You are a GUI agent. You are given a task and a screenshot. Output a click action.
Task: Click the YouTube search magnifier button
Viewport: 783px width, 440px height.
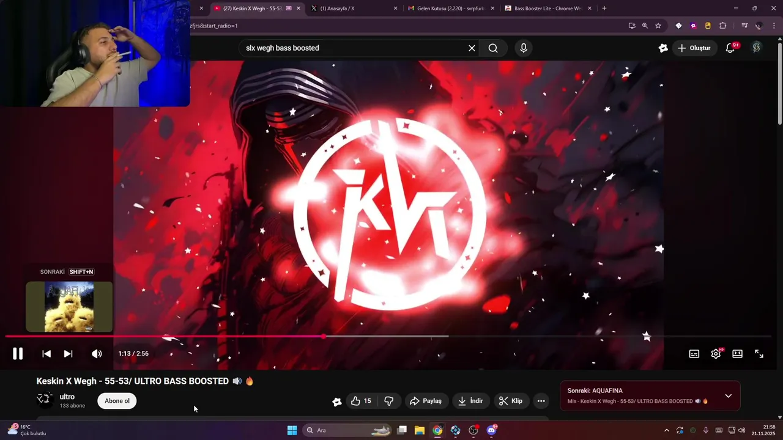493,48
